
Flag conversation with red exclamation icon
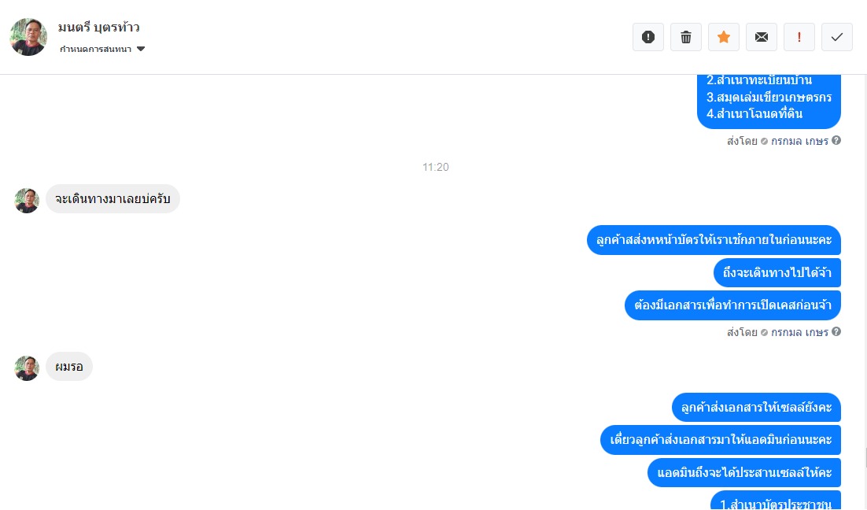[799, 37]
